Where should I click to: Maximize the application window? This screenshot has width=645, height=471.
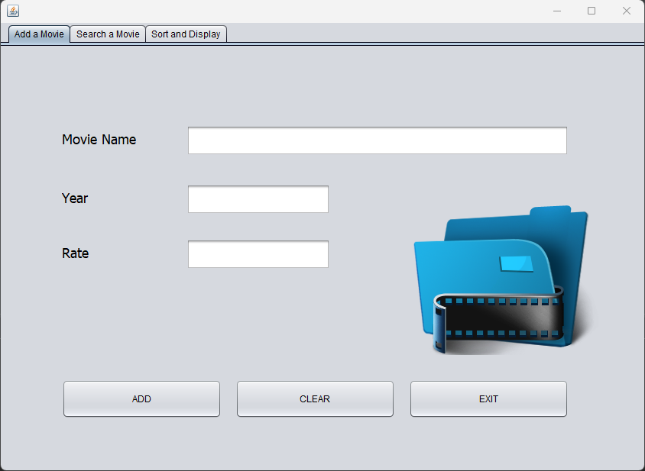592,11
